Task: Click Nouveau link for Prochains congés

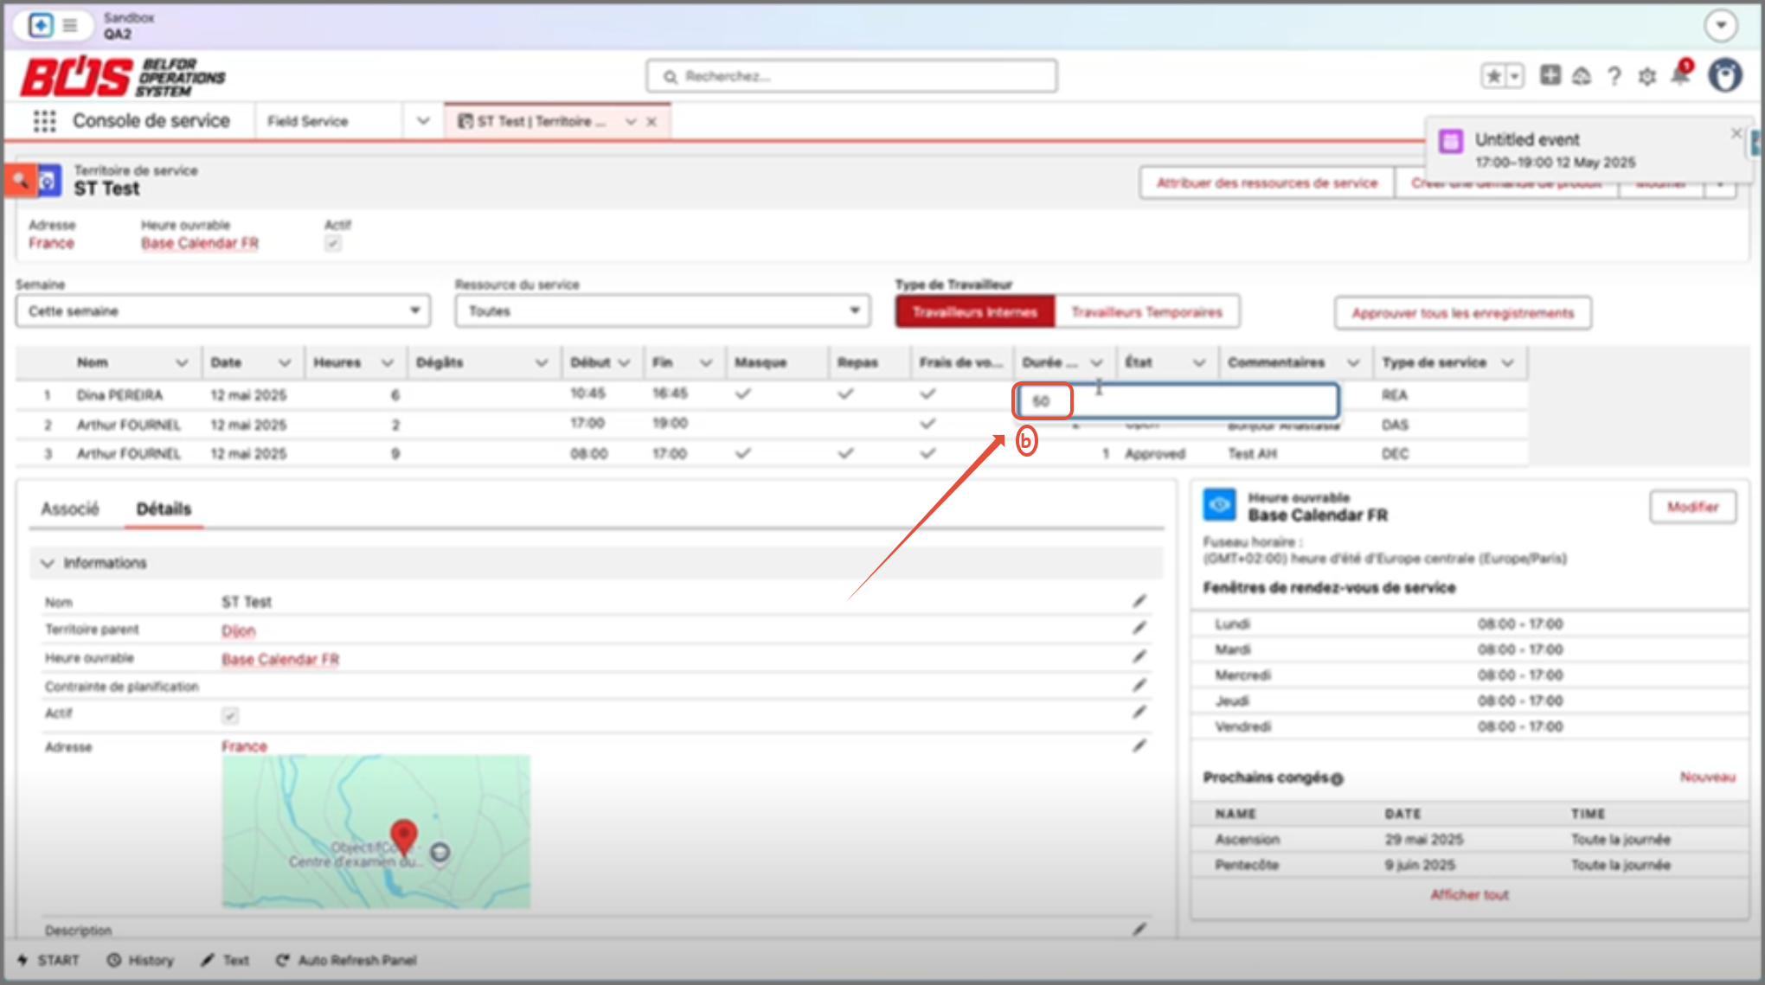Action: tap(1707, 777)
